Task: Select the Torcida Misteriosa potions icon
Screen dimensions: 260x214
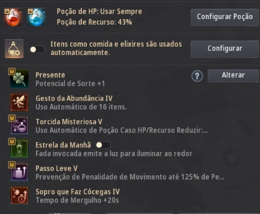Action: tap(19, 125)
